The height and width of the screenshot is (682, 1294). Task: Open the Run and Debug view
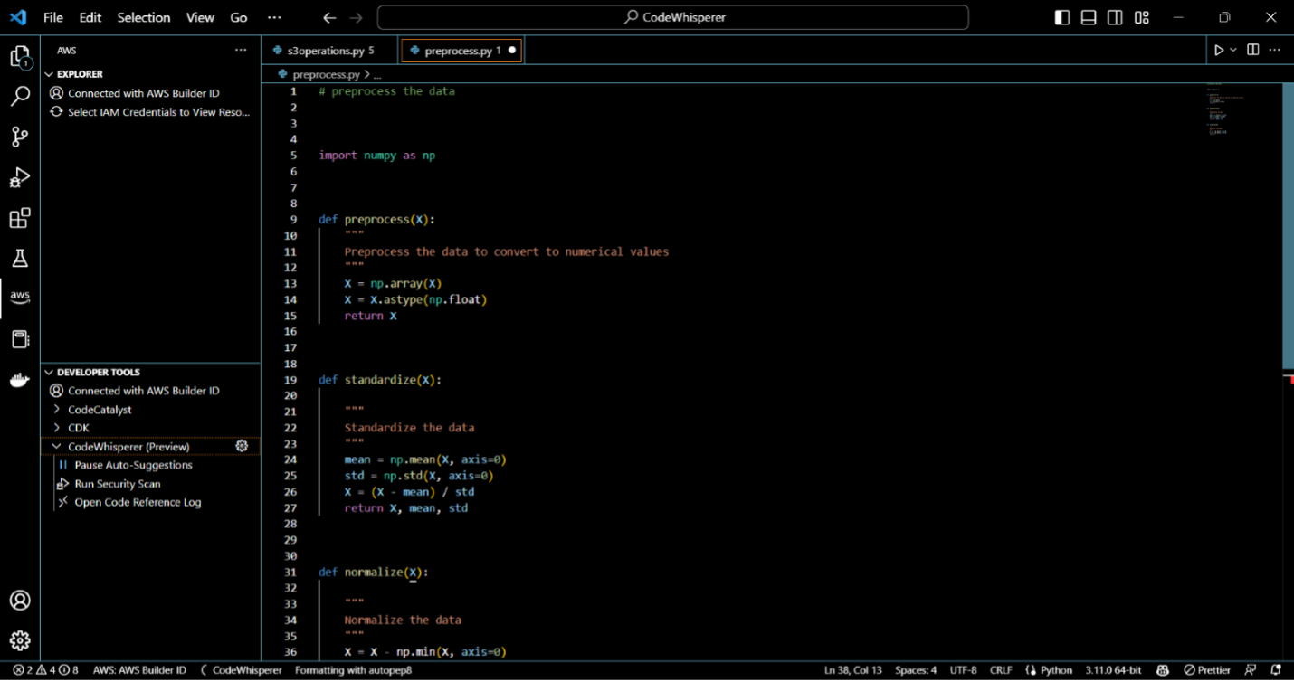pyautogui.click(x=20, y=177)
